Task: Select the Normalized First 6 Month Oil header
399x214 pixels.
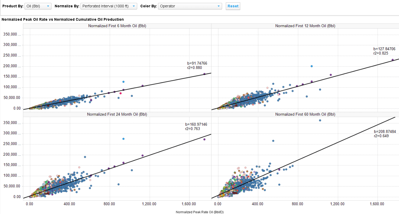Action: [117, 26]
